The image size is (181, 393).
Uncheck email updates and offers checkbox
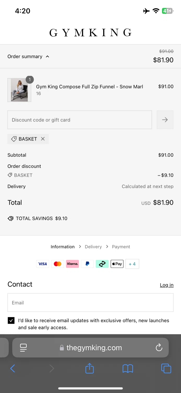[x=11, y=320]
